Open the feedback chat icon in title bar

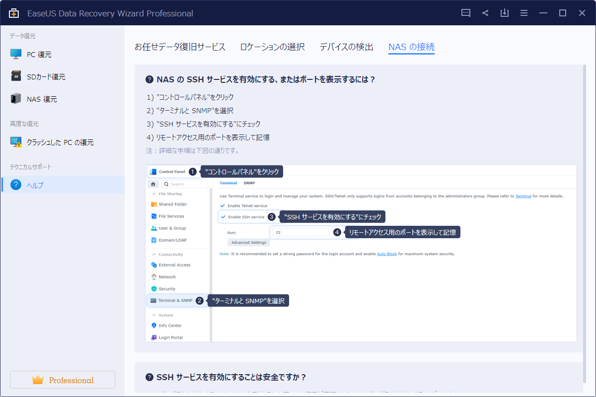(466, 13)
